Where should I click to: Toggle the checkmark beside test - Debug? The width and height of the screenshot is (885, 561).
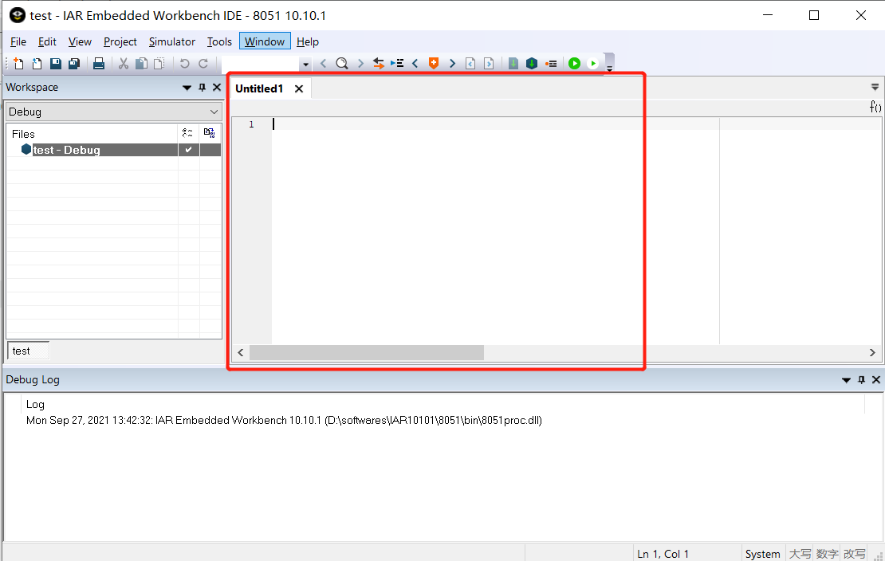(188, 150)
